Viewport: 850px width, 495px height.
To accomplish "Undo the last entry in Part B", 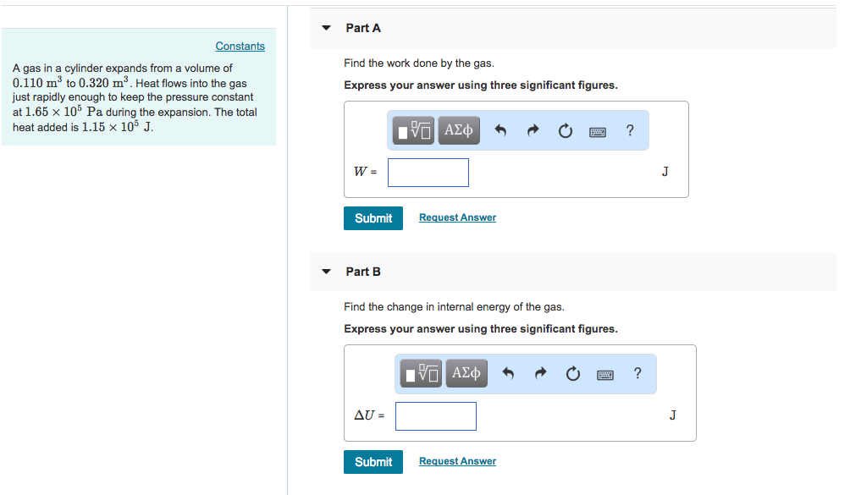I will click(509, 373).
